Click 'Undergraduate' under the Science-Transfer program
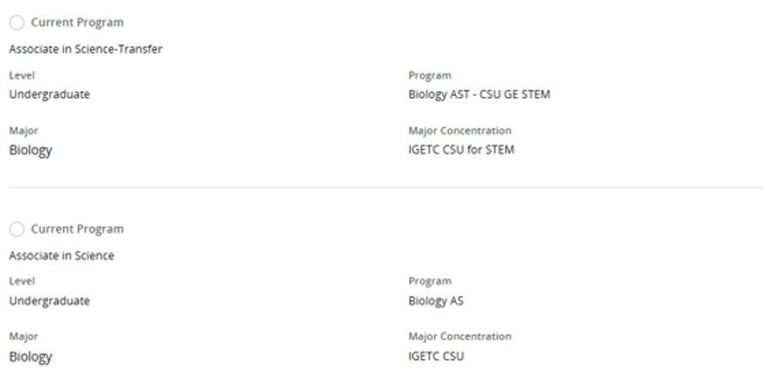Viewport: 766px width, 385px height. click(49, 95)
